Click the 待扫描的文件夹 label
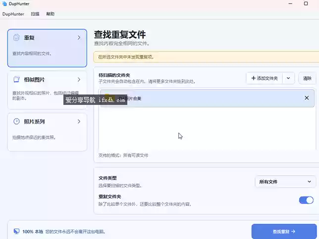Image resolution: width=319 pixels, height=239 pixels. (x=114, y=75)
